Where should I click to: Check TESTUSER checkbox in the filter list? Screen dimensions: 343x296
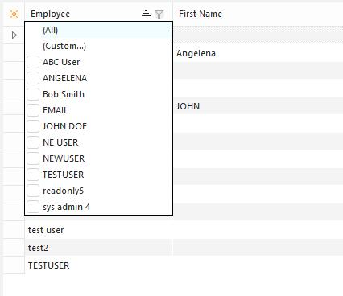click(x=33, y=175)
